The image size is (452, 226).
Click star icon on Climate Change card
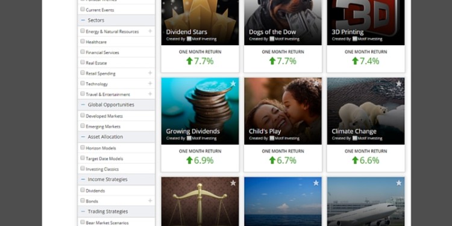[x=399, y=84]
